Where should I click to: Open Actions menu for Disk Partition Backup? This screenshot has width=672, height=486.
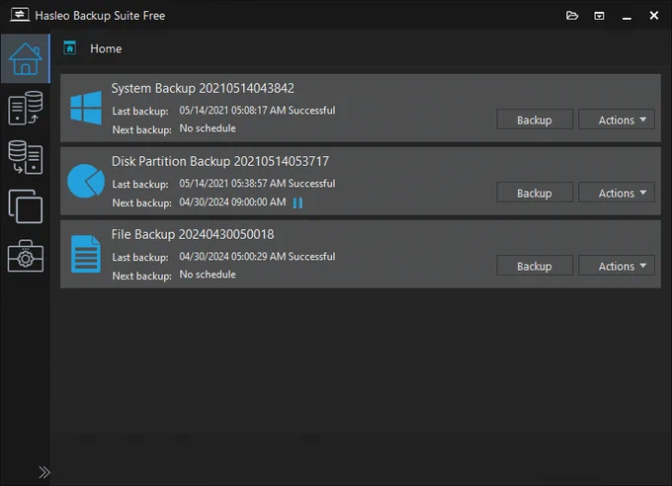(x=617, y=193)
